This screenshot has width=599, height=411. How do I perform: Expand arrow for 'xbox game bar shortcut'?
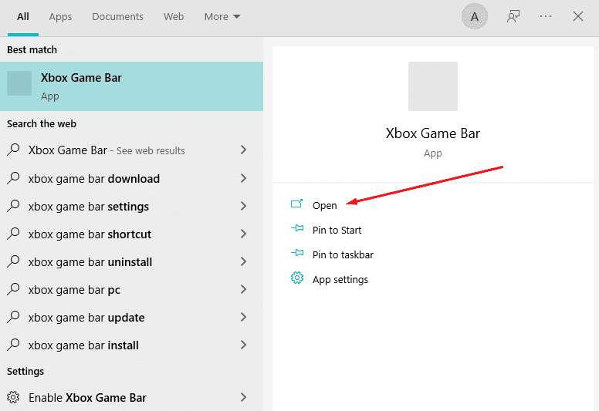(243, 234)
